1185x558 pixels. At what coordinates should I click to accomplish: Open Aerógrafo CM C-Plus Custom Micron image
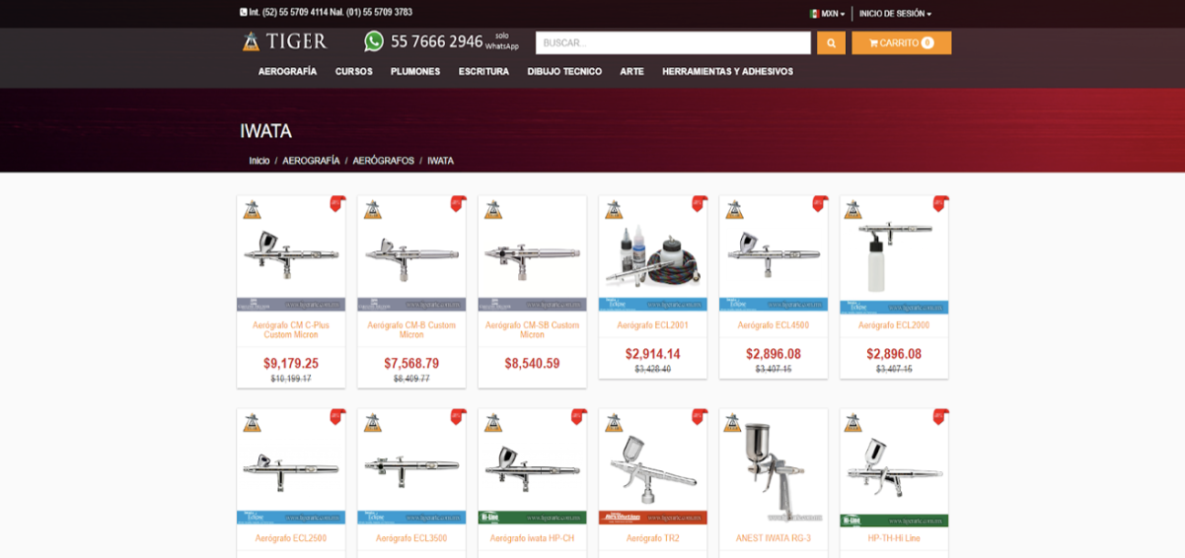pos(291,254)
